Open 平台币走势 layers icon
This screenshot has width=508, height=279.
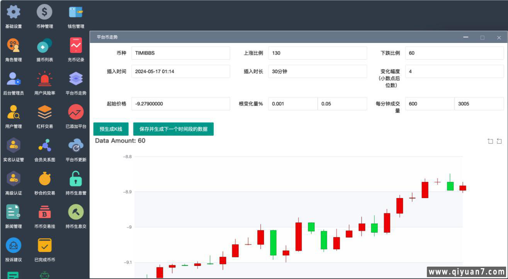click(x=76, y=79)
